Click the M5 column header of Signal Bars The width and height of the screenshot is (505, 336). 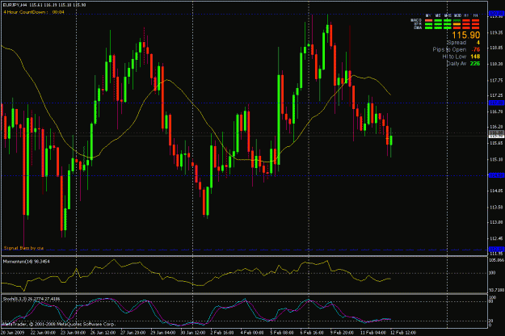pyautogui.click(x=438, y=15)
